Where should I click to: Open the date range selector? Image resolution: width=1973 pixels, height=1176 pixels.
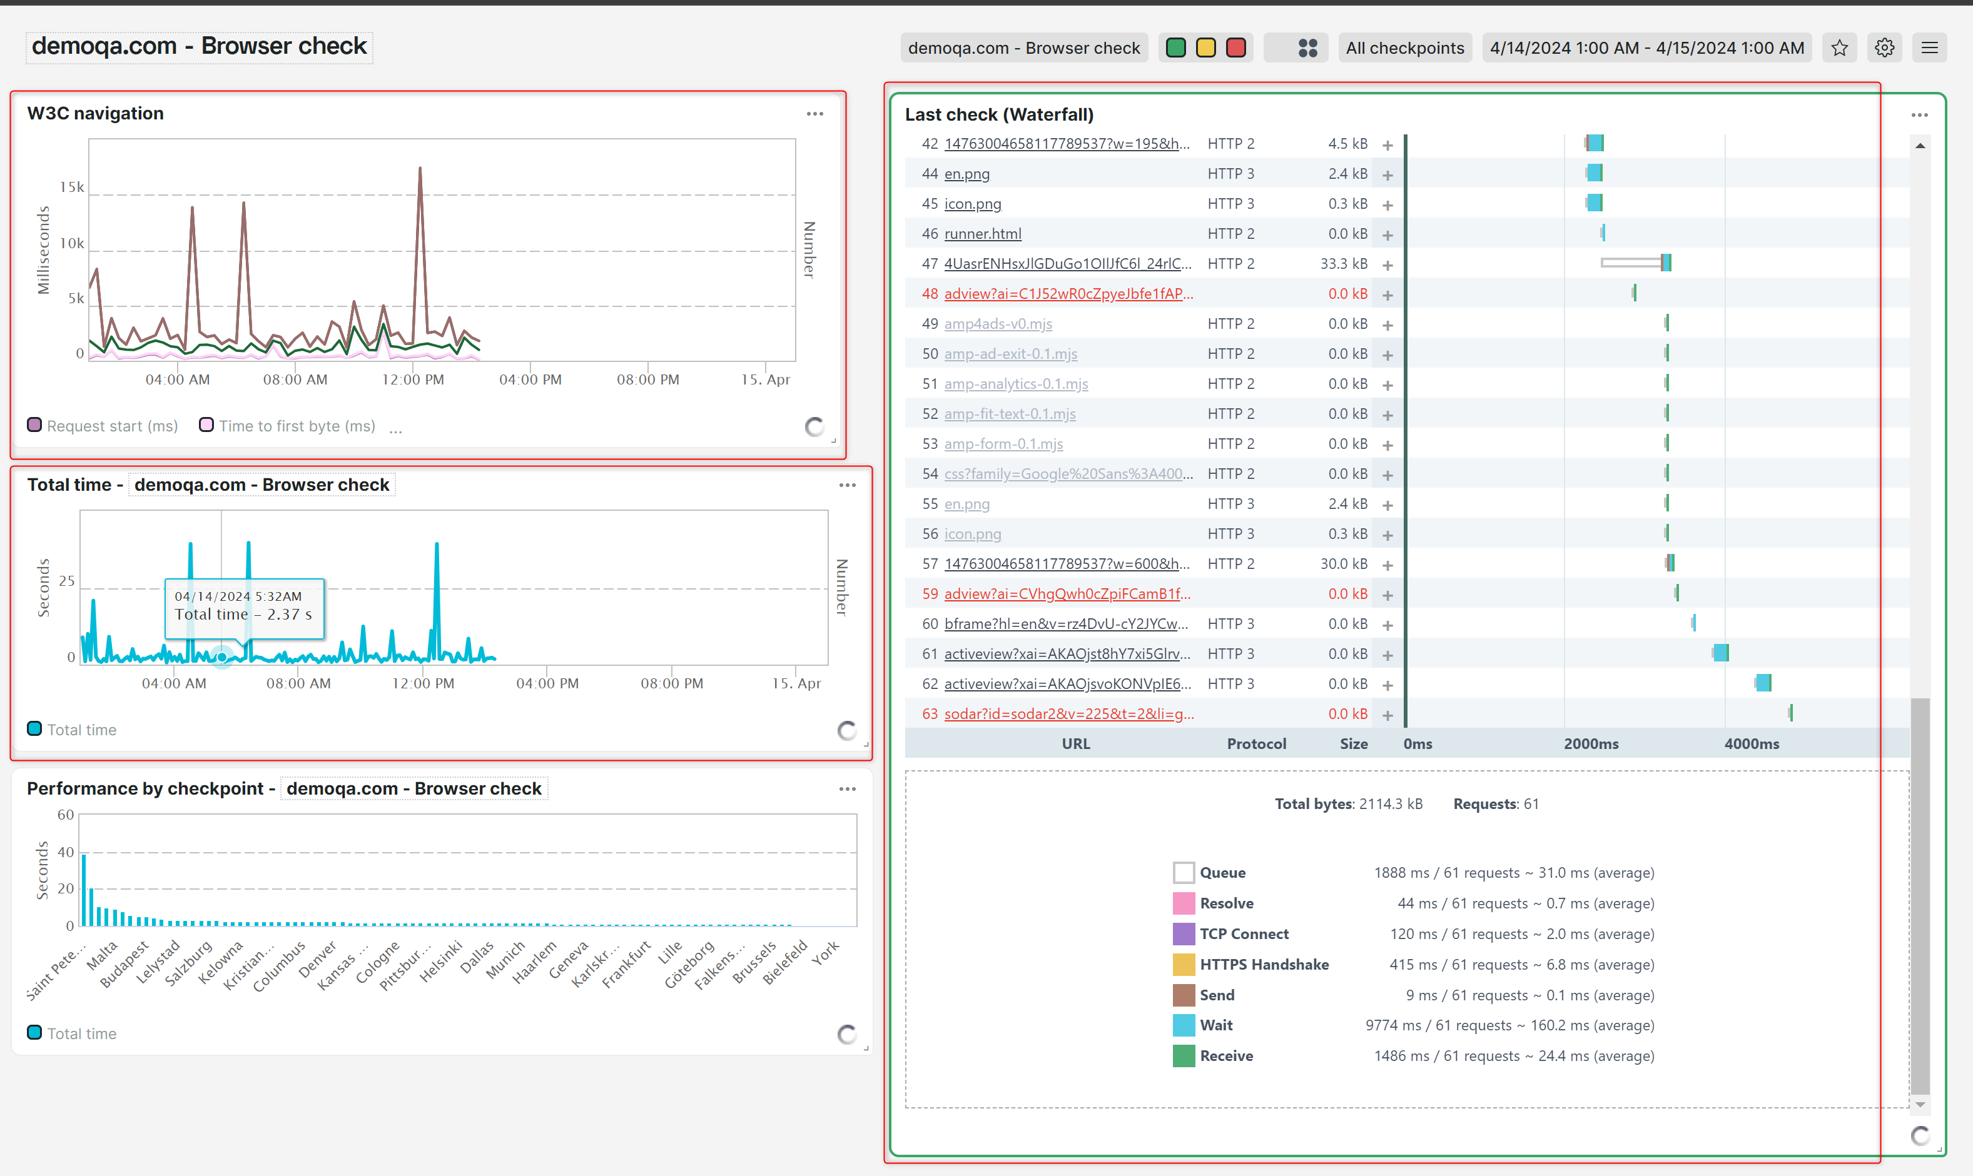(1646, 48)
